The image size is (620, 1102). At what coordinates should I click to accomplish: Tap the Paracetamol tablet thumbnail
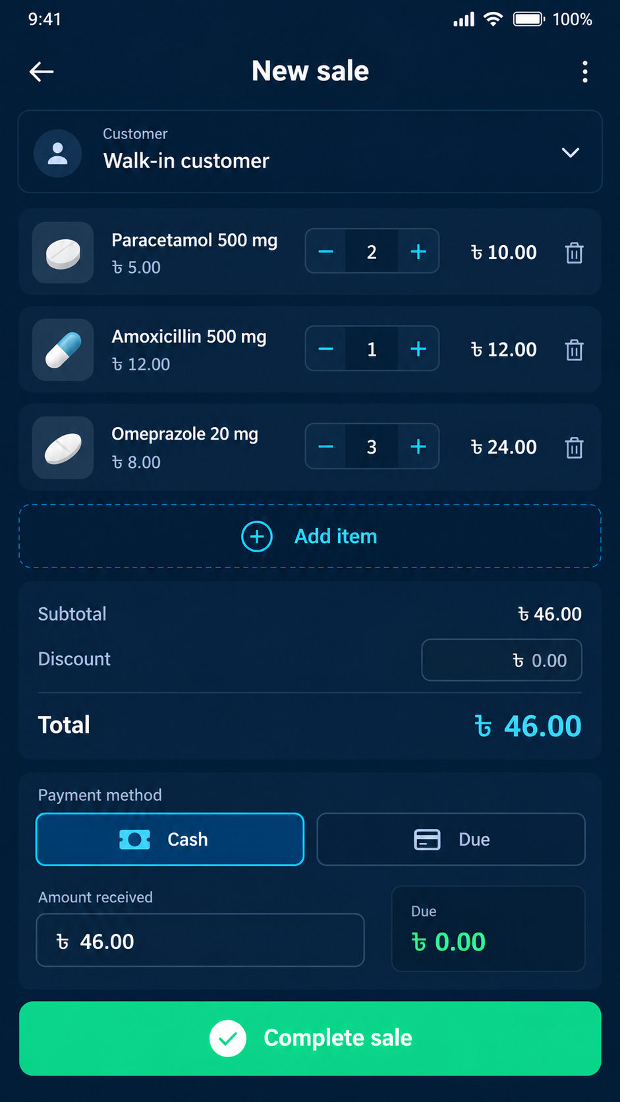(63, 252)
